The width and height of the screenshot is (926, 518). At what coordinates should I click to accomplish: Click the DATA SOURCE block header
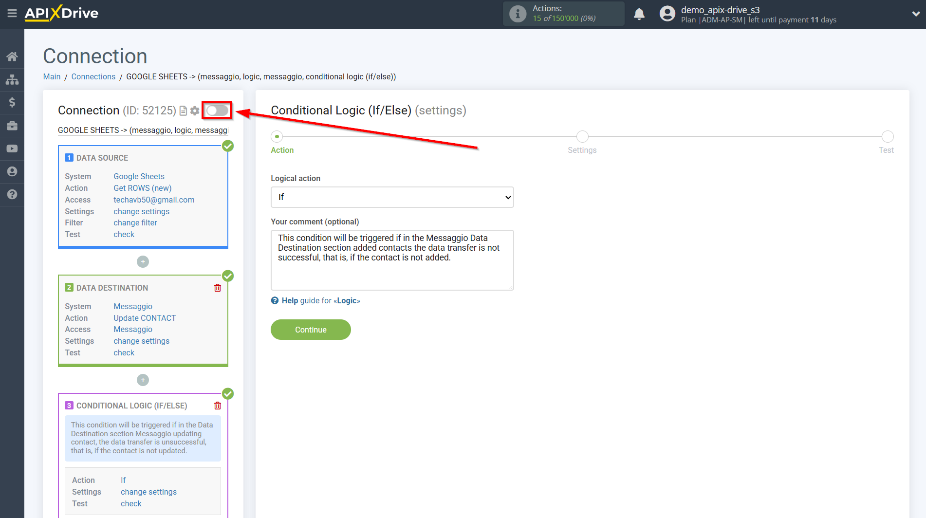[x=102, y=158]
